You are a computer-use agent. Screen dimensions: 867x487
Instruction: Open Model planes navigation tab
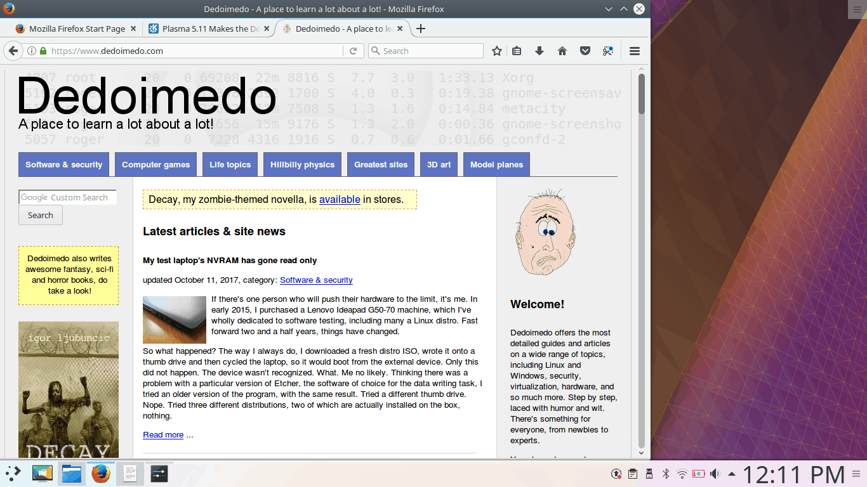(x=496, y=164)
